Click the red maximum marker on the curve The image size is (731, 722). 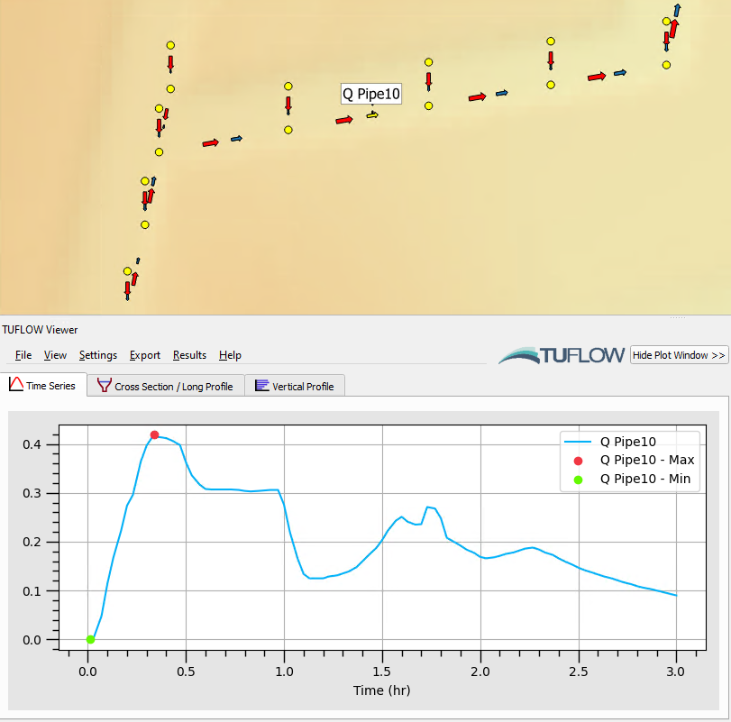(154, 435)
